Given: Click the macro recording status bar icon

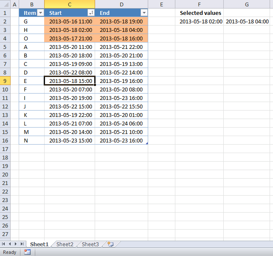Looking at the screenshot, I should [x=27, y=252].
